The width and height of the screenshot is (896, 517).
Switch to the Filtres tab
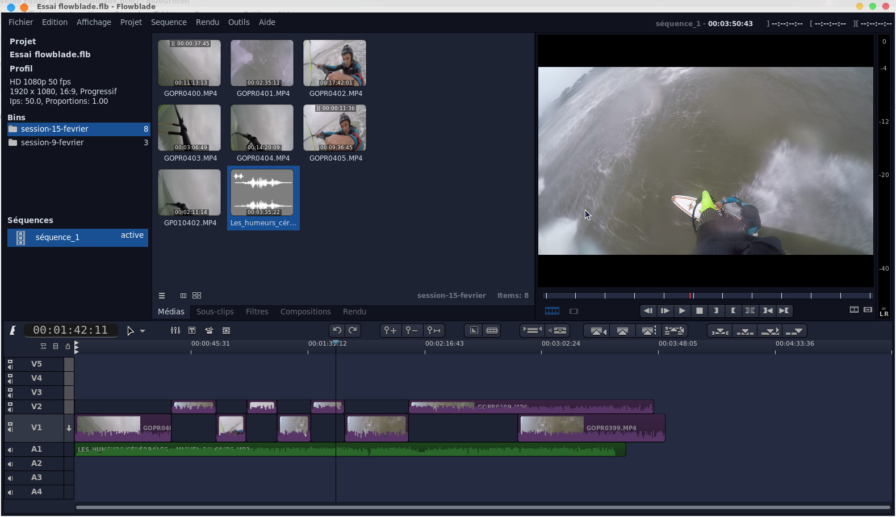(257, 312)
